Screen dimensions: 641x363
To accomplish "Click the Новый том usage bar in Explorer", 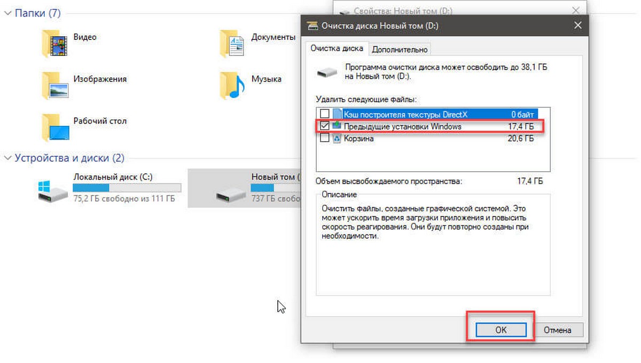I will (x=275, y=188).
